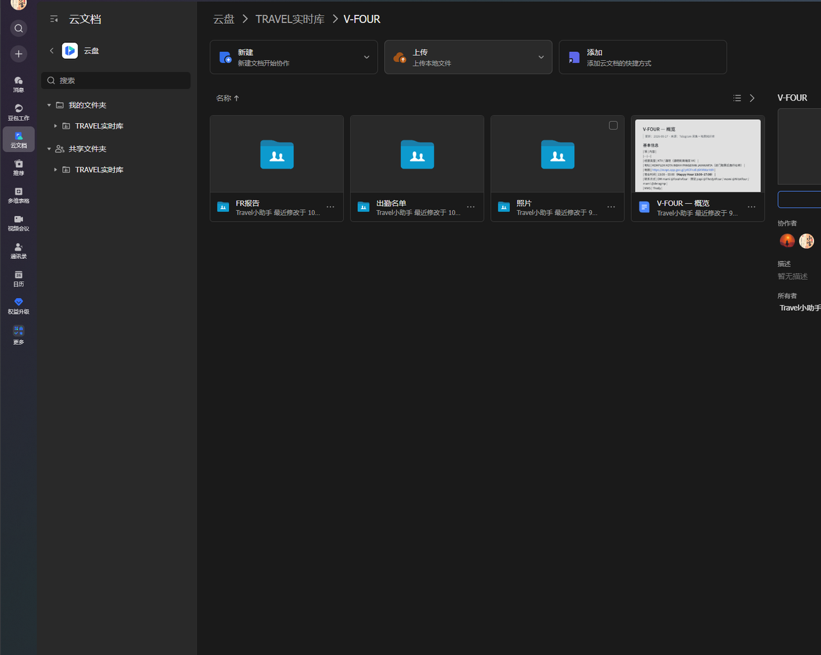Screen dimensions: 821x655
Task: Expand TRAVEL实时库 under 我的文件夹
Action: (x=56, y=126)
